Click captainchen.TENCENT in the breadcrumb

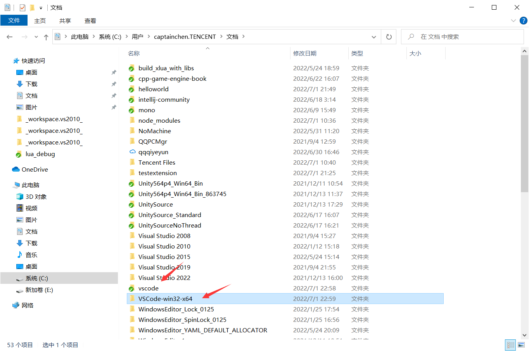185,37
